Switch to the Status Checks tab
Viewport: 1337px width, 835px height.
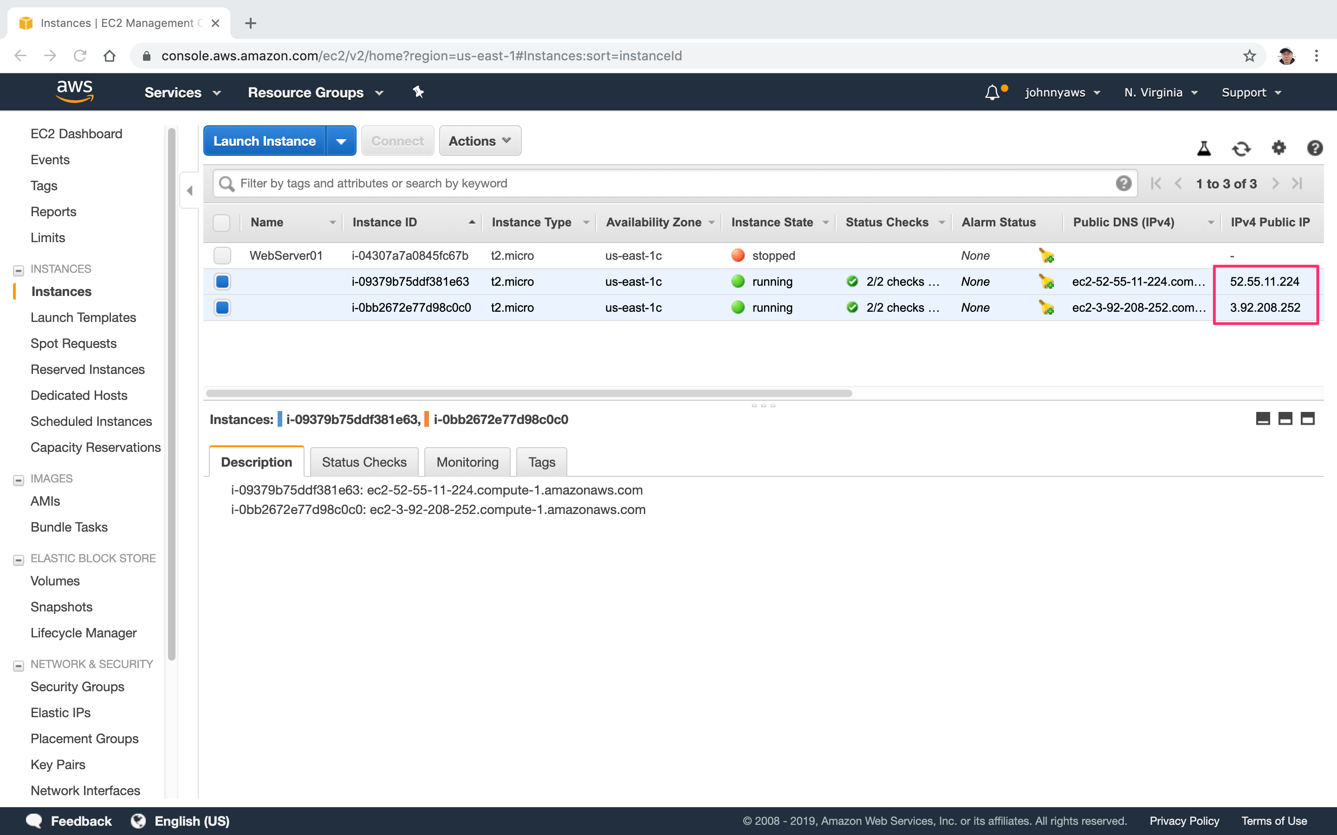[x=364, y=462]
